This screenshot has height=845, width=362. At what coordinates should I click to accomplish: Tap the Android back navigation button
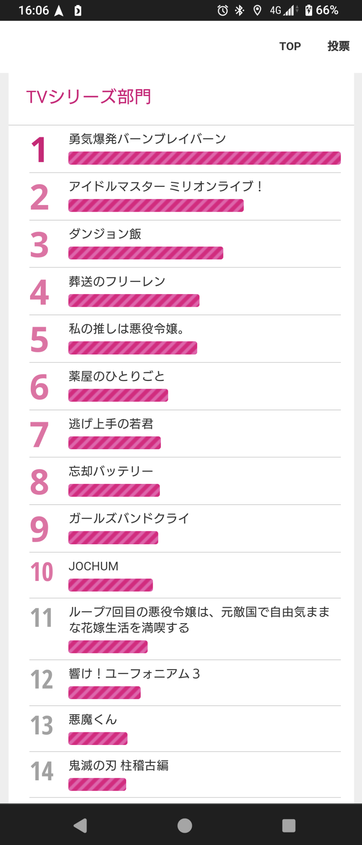coord(80,826)
